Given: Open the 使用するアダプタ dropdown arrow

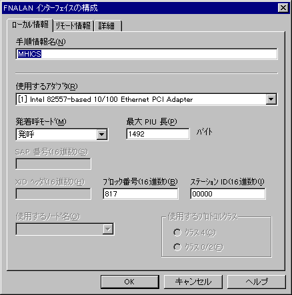Looking at the screenshot, I should pos(271,99).
